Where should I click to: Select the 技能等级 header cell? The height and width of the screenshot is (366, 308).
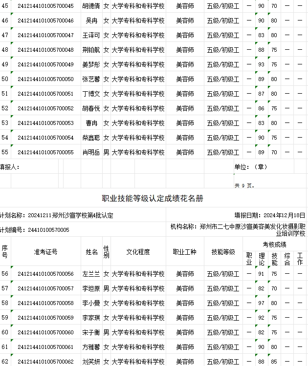[x=223, y=252]
